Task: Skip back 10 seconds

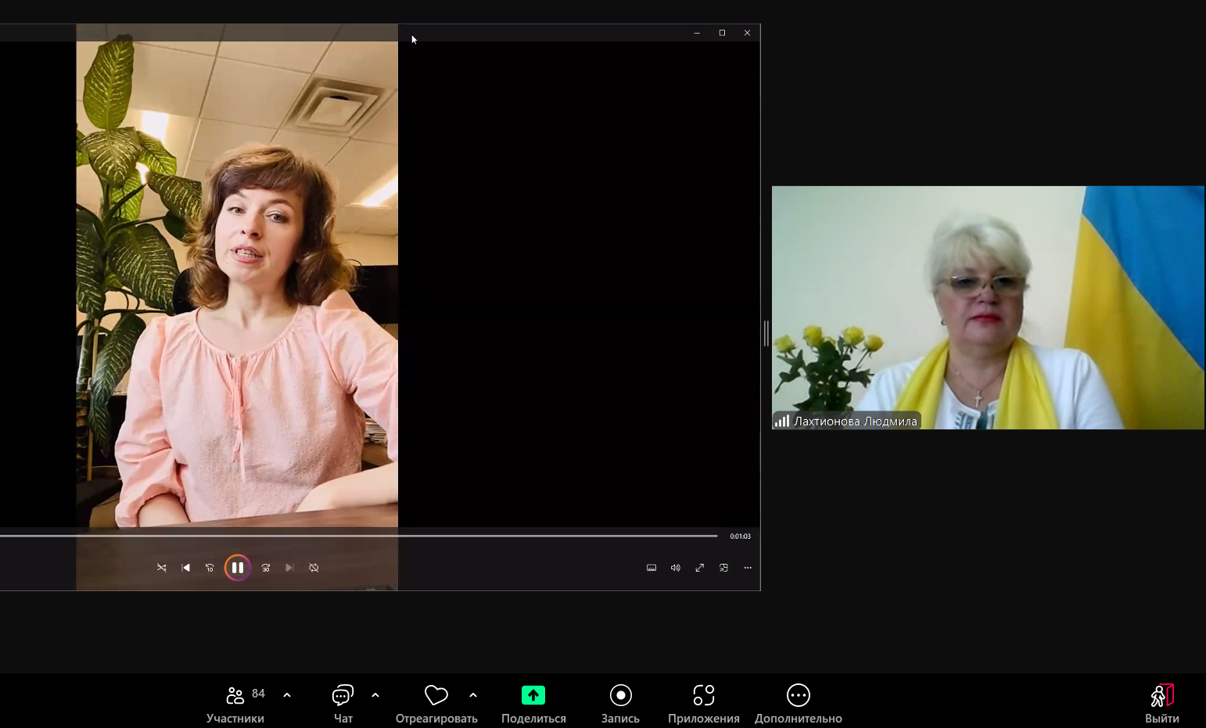Action: (210, 568)
